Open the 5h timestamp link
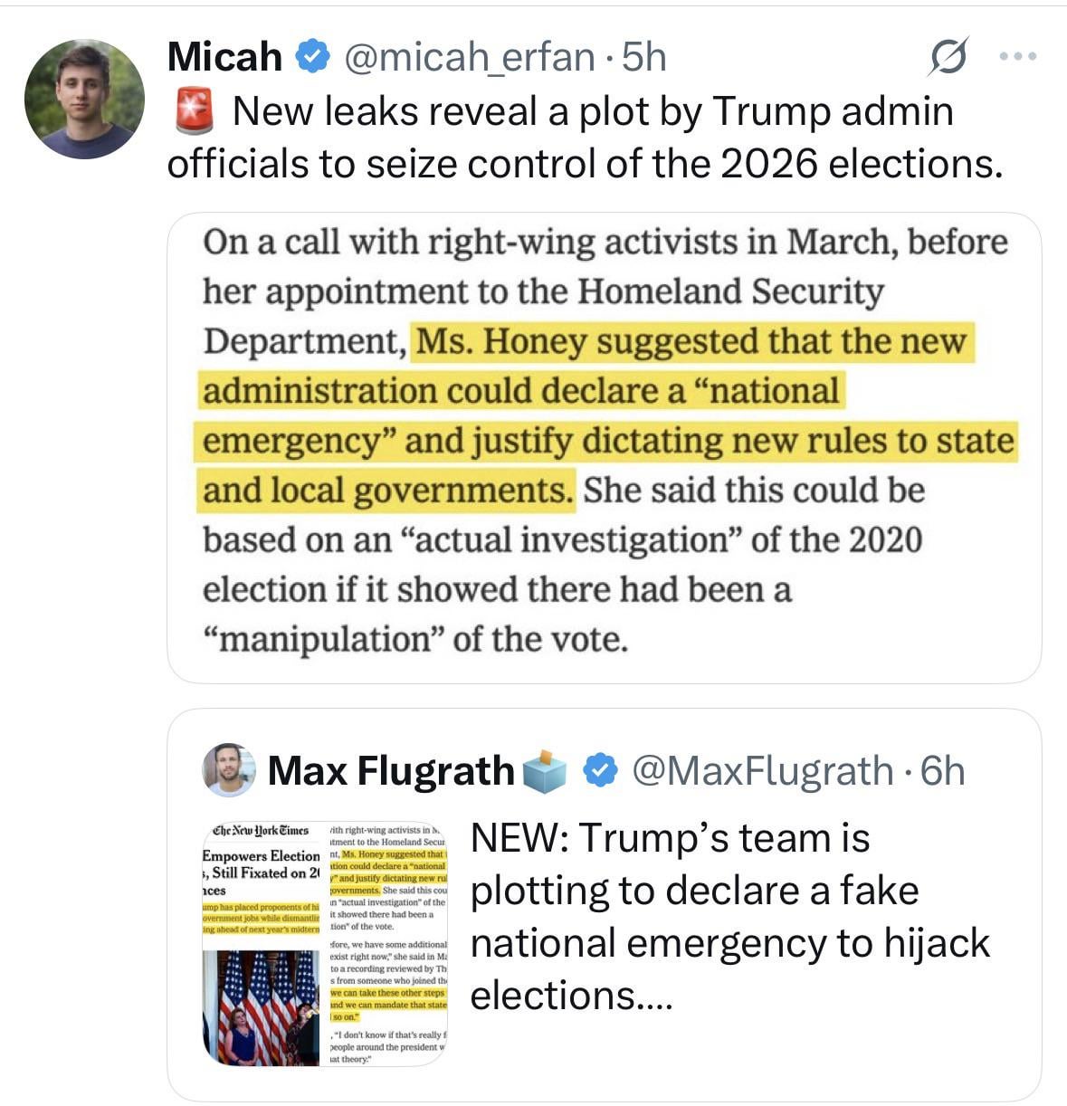 (644, 57)
